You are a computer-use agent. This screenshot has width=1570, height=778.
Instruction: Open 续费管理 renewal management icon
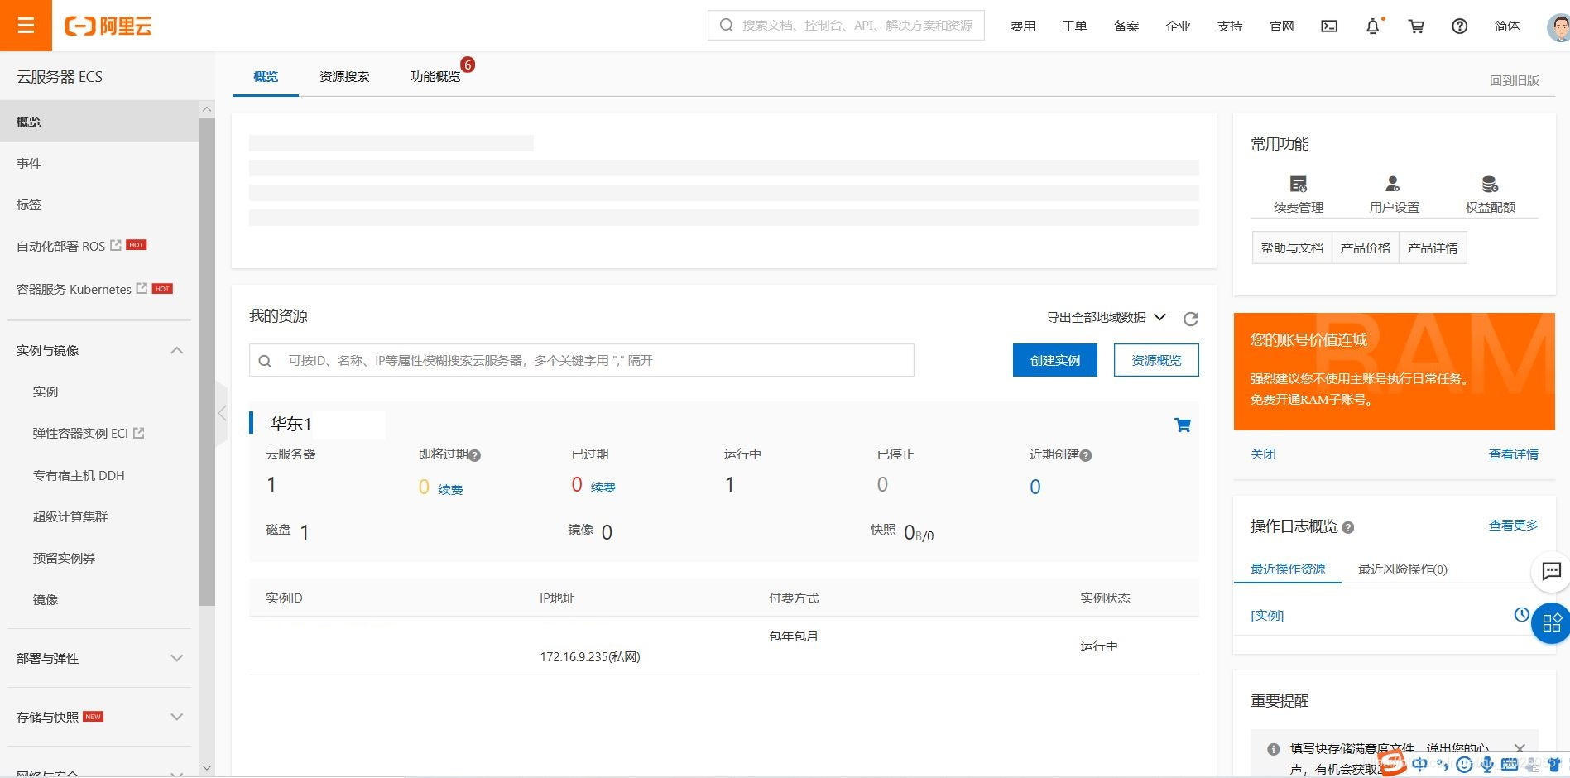1299,184
